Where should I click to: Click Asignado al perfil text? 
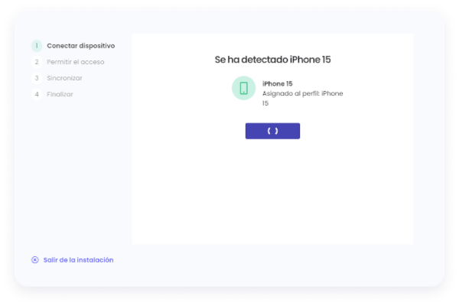pyautogui.click(x=291, y=93)
